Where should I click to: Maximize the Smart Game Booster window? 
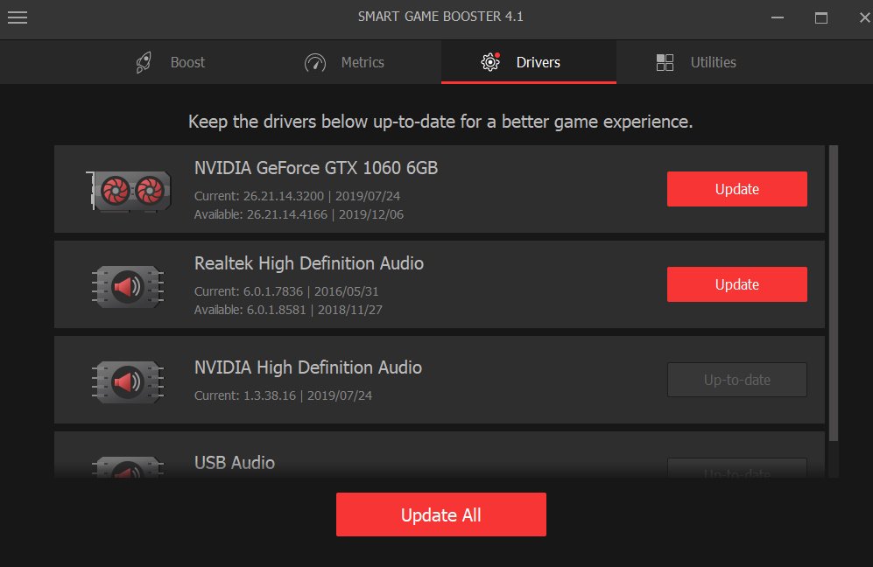tap(820, 17)
